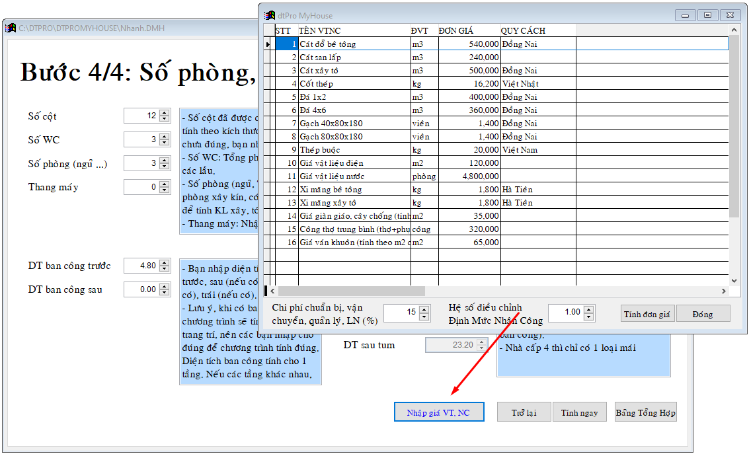Screen dimensions: 749x454
Task: Open the Bảng Tổng Hợp summary
Action: [645, 412]
